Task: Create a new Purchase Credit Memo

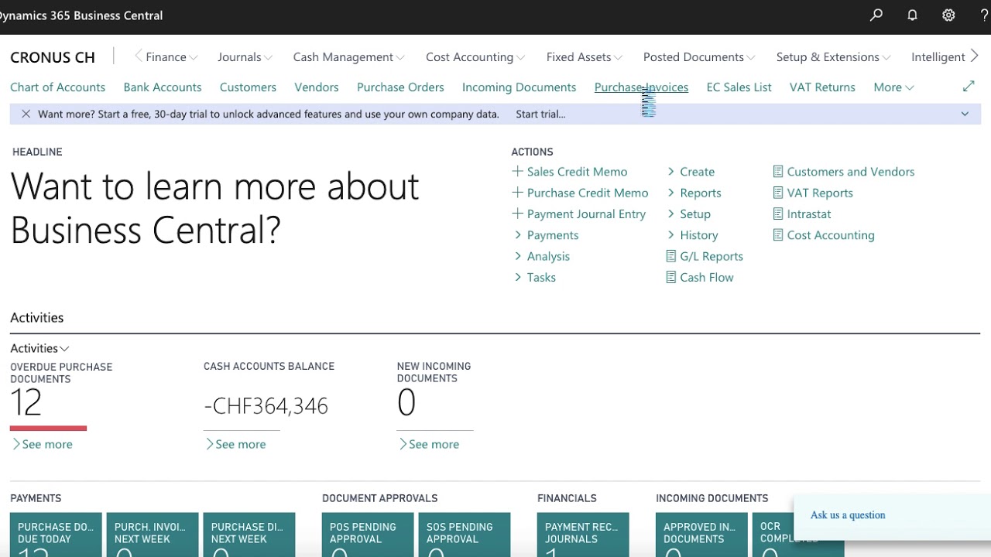Action: click(x=580, y=193)
